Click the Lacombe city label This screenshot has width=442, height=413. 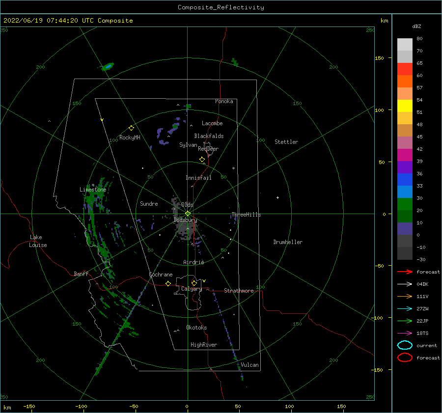coord(212,123)
